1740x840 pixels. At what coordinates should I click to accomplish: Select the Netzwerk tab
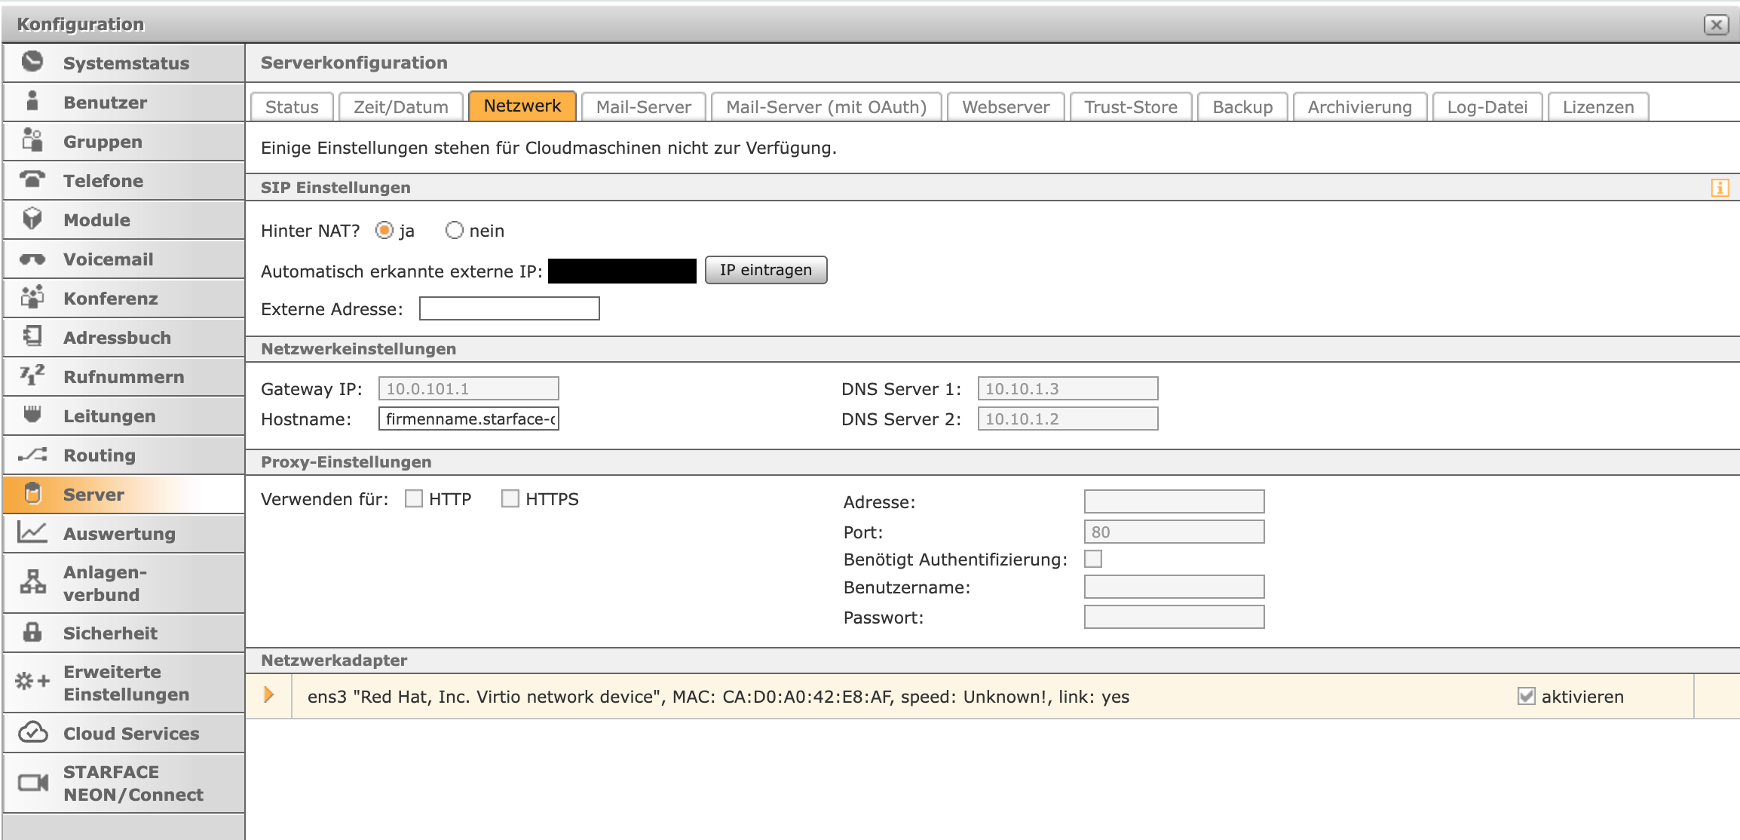point(522,106)
